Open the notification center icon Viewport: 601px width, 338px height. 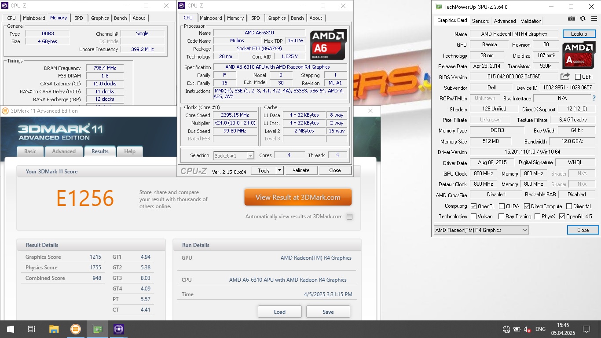(x=586, y=329)
